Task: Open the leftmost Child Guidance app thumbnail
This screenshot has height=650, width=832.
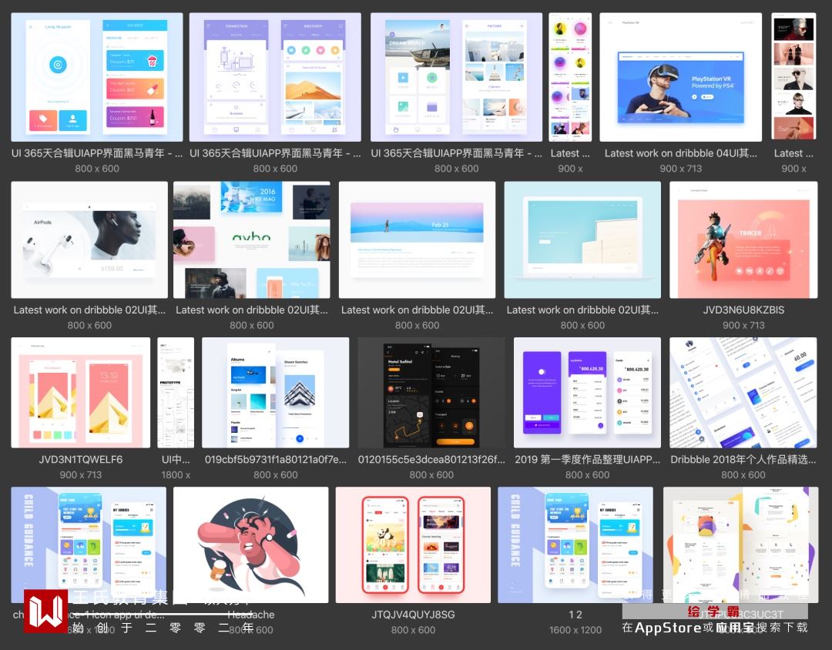Action: point(89,545)
